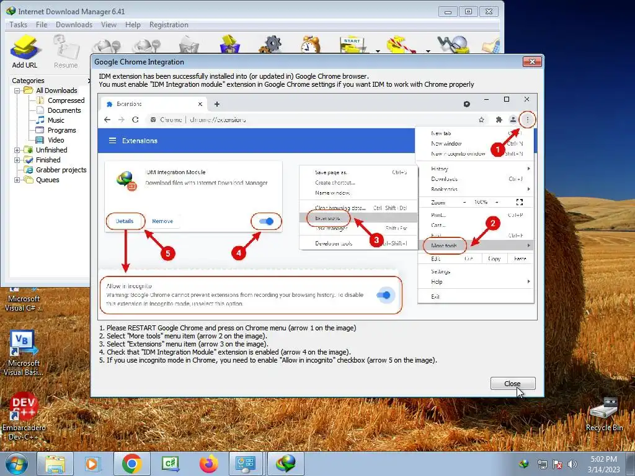
Task: Open Embarcadero Dev-C++ desktop shortcut
Action: [x=24, y=416]
